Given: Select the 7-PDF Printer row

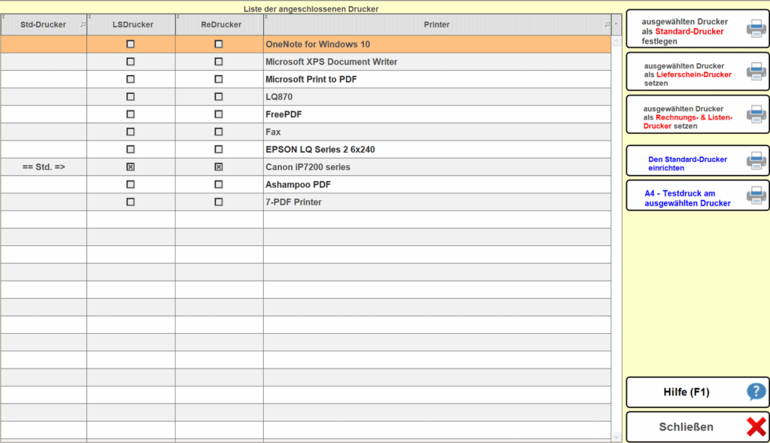Looking at the screenshot, I should pyautogui.click(x=305, y=202).
